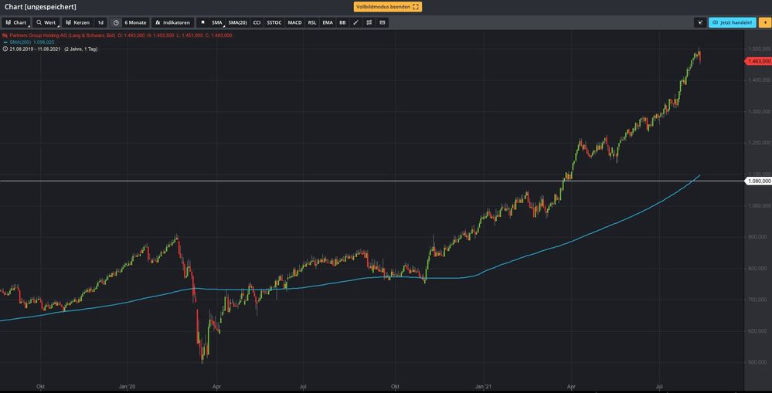Open the Chart dropdown menu
The width and height of the screenshot is (772, 393).
[x=15, y=23]
